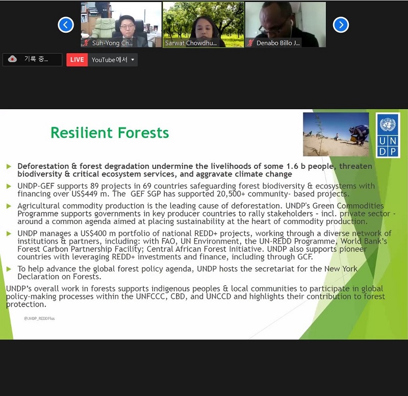Click the next participants arrow button
This screenshot has height=396, width=408.
click(x=341, y=25)
